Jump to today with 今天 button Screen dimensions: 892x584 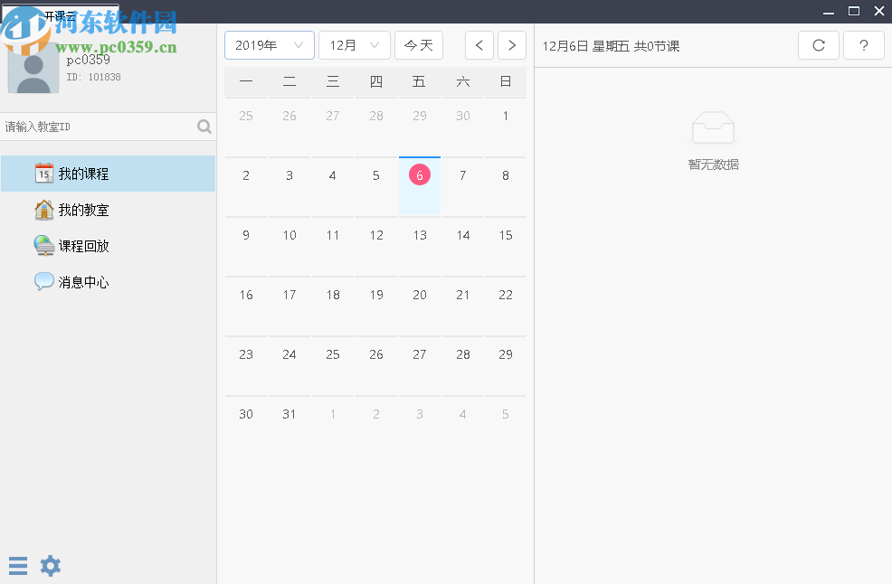(x=419, y=45)
